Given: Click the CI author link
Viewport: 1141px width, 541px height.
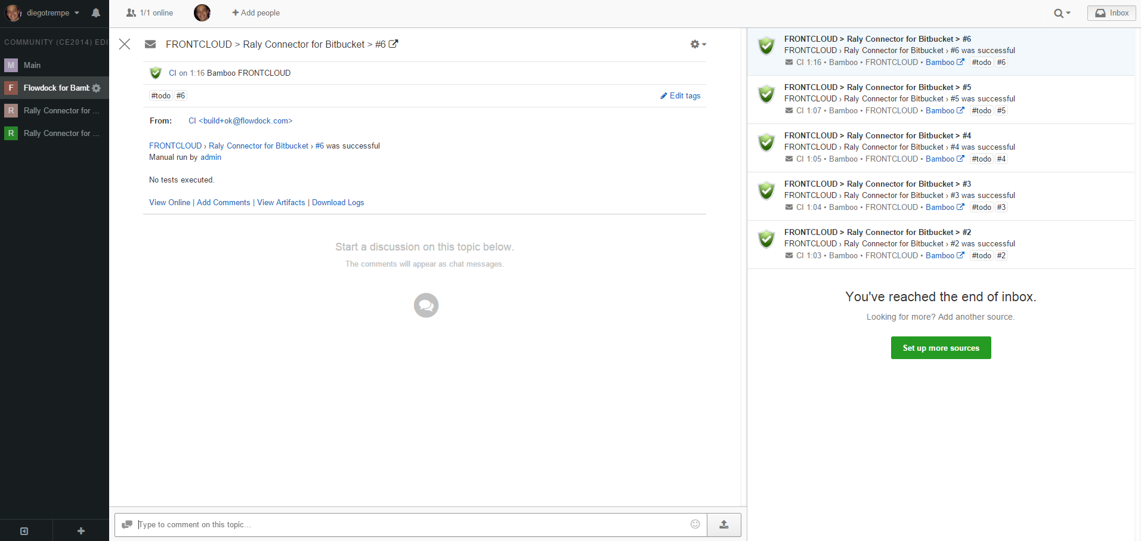Looking at the screenshot, I should (172, 73).
